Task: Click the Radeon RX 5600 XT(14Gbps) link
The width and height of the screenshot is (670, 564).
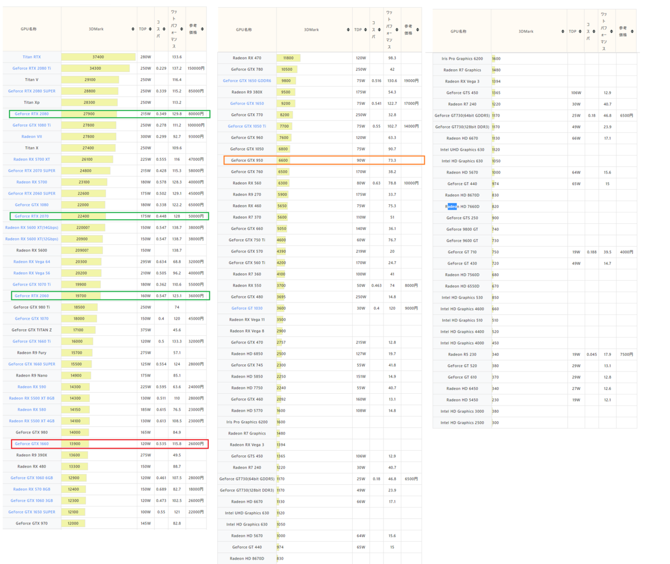Action: tap(32, 228)
